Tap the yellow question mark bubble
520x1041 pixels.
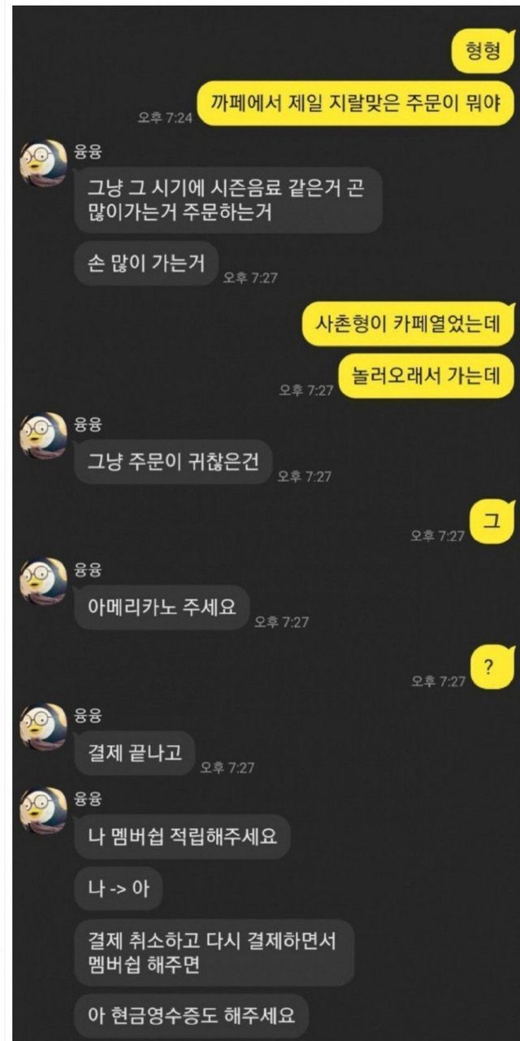click(x=493, y=668)
